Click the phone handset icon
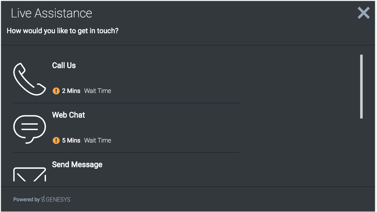377x212 pixels. [29, 79]
